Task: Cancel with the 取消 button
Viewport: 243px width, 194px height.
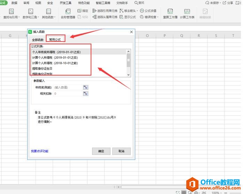Action: (121, 151)
